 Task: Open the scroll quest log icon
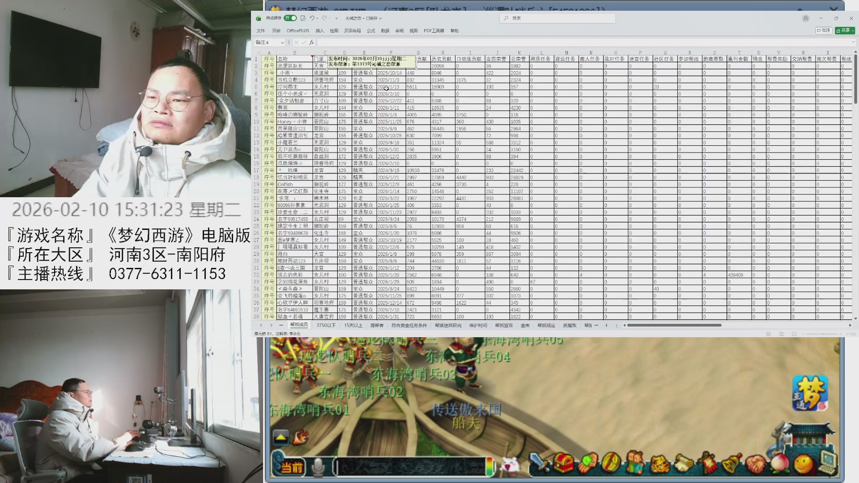[683, 464]
